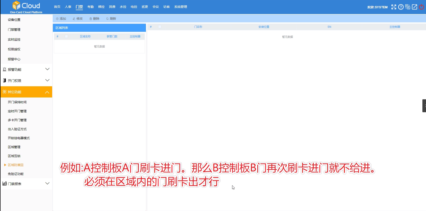Screen dimensions: 426x211
Task: Click the language translate icon
Action: point(408,7)
